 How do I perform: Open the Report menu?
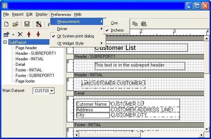pos(18,14)
